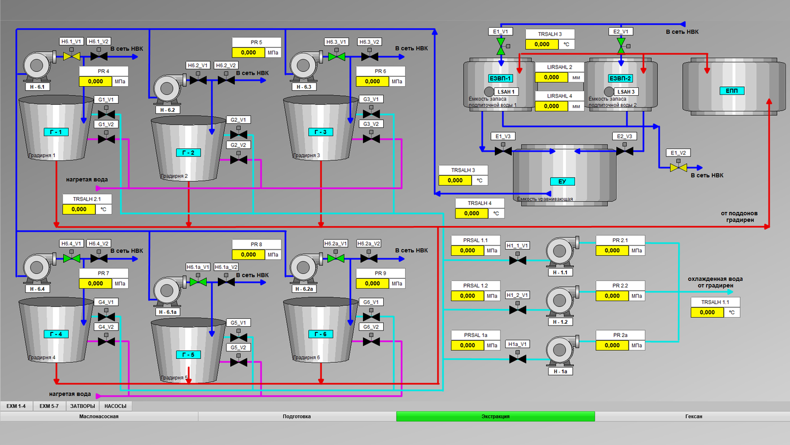This screenshot has width=790, height=445.
Task: Click the ЗАТВОРЫ button
Action: click(x=82, y=406)
